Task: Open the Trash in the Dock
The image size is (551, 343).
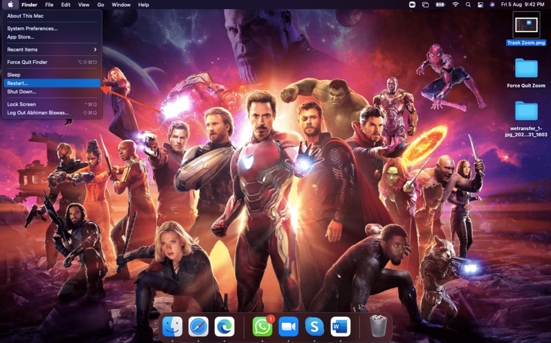Action: (x=378, y=326)
